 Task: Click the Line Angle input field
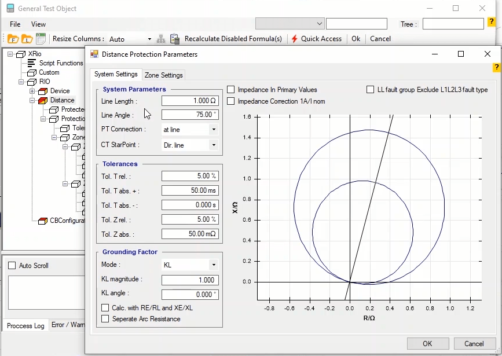point(190,115)
